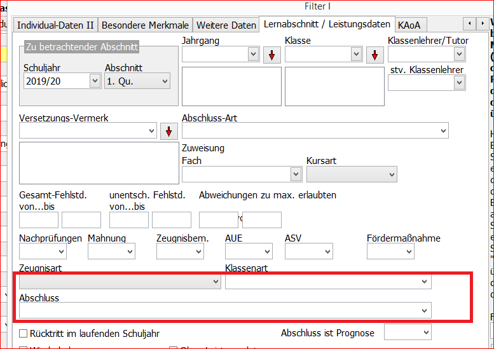
Task: Select Lernabschnitt / Leistungsdaten tab
Action: 327,24
